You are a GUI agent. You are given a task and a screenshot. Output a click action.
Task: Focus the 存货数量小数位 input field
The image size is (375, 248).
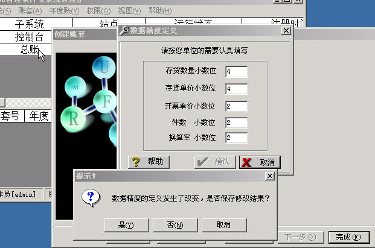236,71
